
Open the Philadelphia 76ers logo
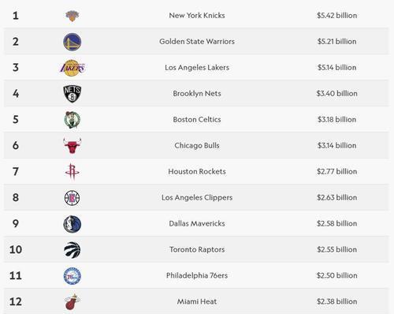72,276
